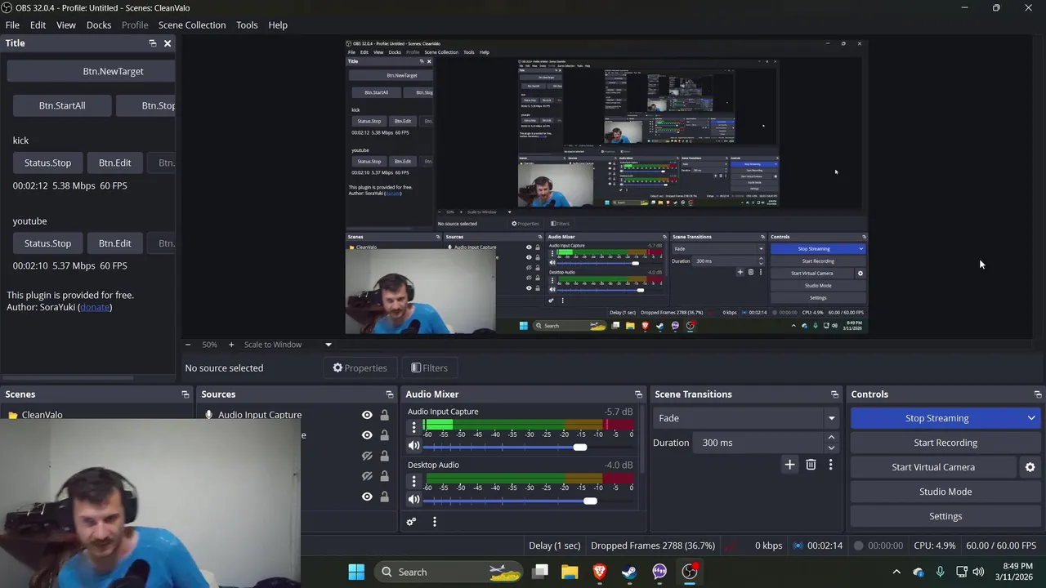1046x588 pixels.
Task: Click the OBS icon in the taskbar
Action: pos(690,572)
